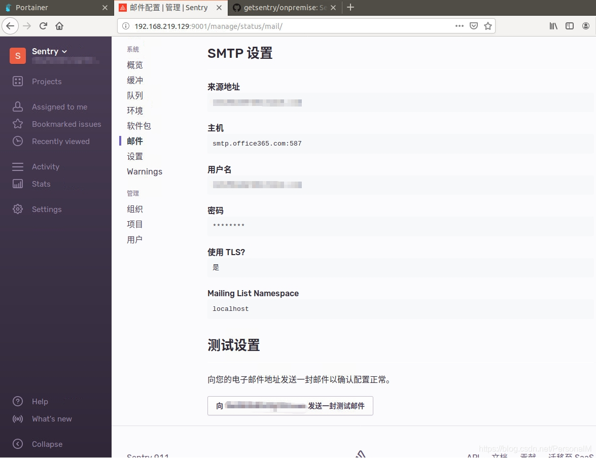
Task: Click the smtp.office365.com:587 host value
Action: click(257, 144)
